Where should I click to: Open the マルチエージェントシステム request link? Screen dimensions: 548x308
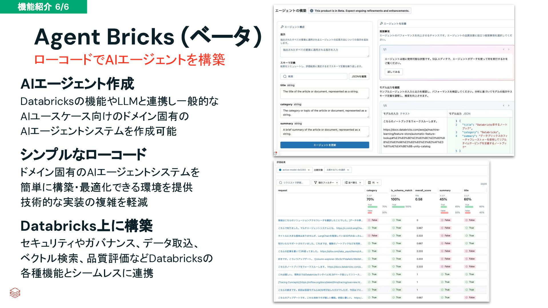[321, 228]
